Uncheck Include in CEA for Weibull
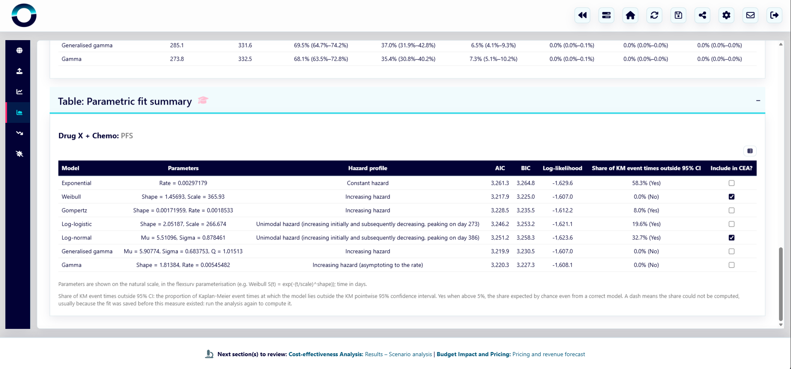Image resolution: width=791 pixels, height=369 pixels. click(731, 197)
